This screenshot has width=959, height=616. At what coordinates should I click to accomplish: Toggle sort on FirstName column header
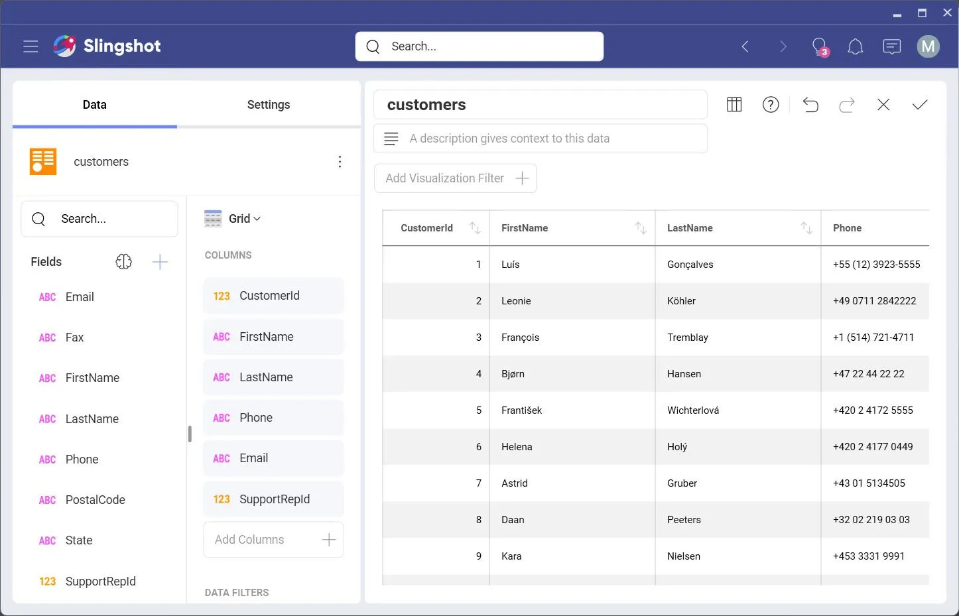pyautogui.click(x=640, y=228)
